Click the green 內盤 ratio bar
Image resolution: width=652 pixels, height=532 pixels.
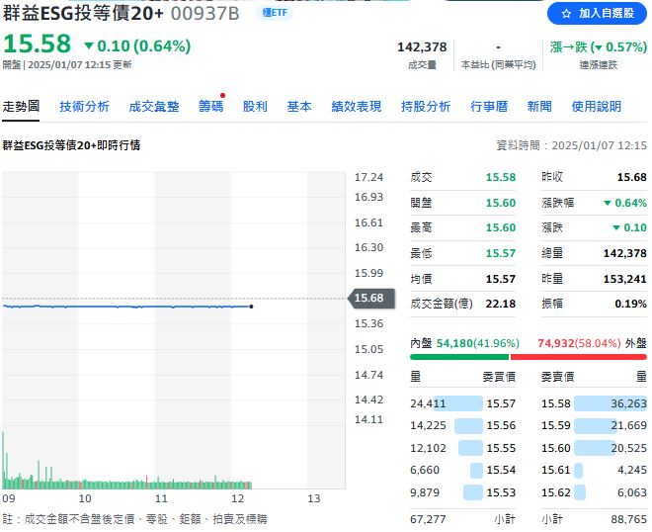[x=459, y=357]
